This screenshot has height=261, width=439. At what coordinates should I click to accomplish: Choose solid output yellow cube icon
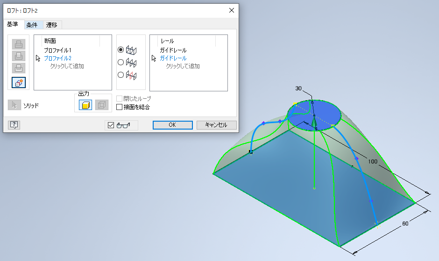(85, 105)
